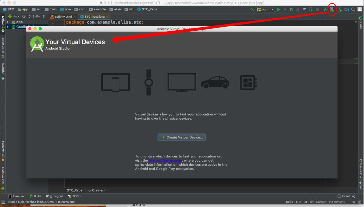364x207 pixels.
Task: Click the Apply Changes lightning icon
Action: (285, 9)
